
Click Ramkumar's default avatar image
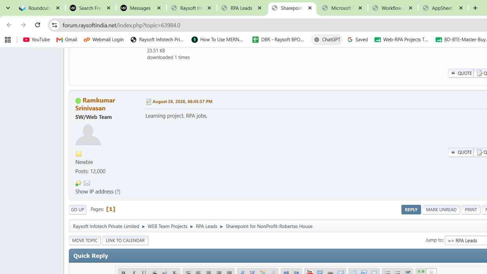coord(88,135)
